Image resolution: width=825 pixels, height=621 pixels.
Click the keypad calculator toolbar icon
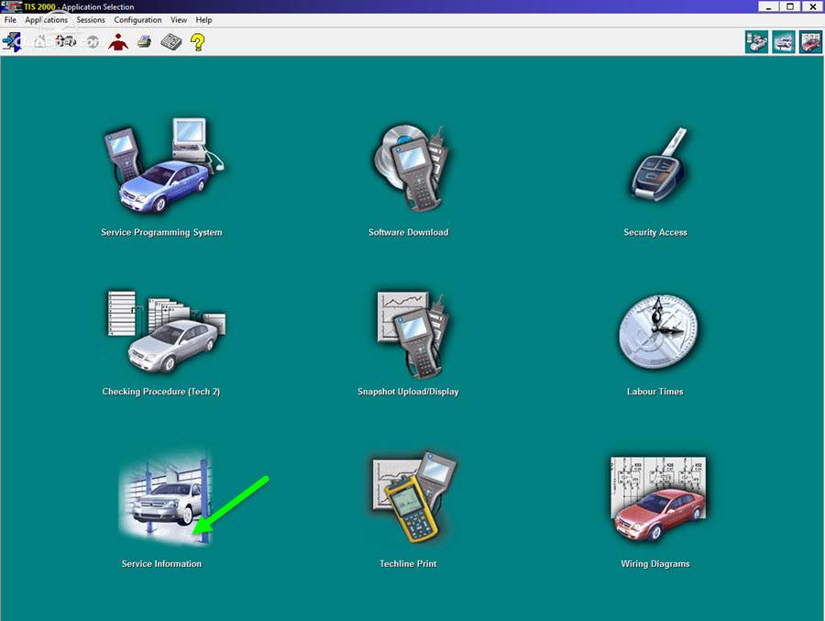pos(171,41)
